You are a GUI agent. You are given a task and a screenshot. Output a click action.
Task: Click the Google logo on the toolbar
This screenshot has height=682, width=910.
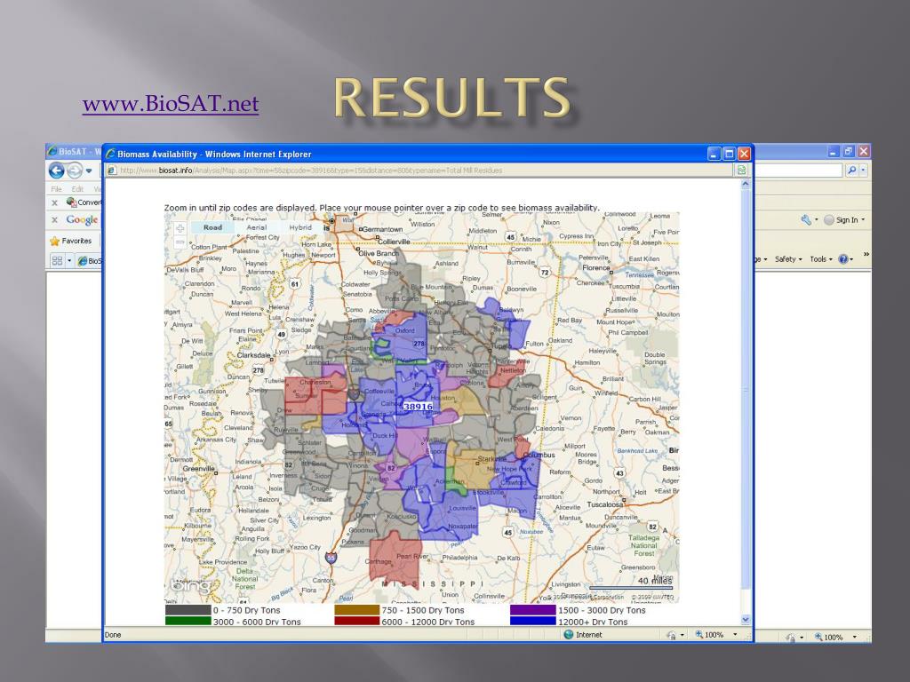coord(82,220)
